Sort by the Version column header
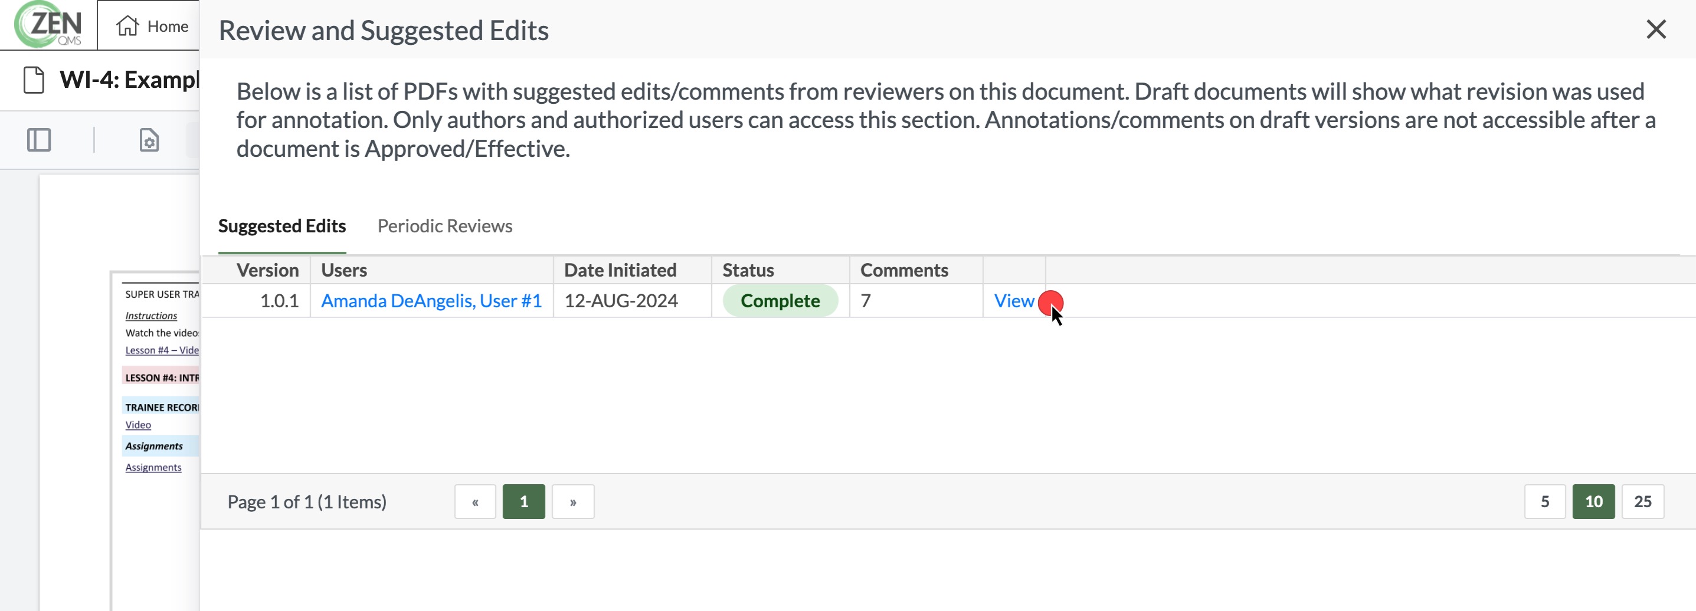 267,270
